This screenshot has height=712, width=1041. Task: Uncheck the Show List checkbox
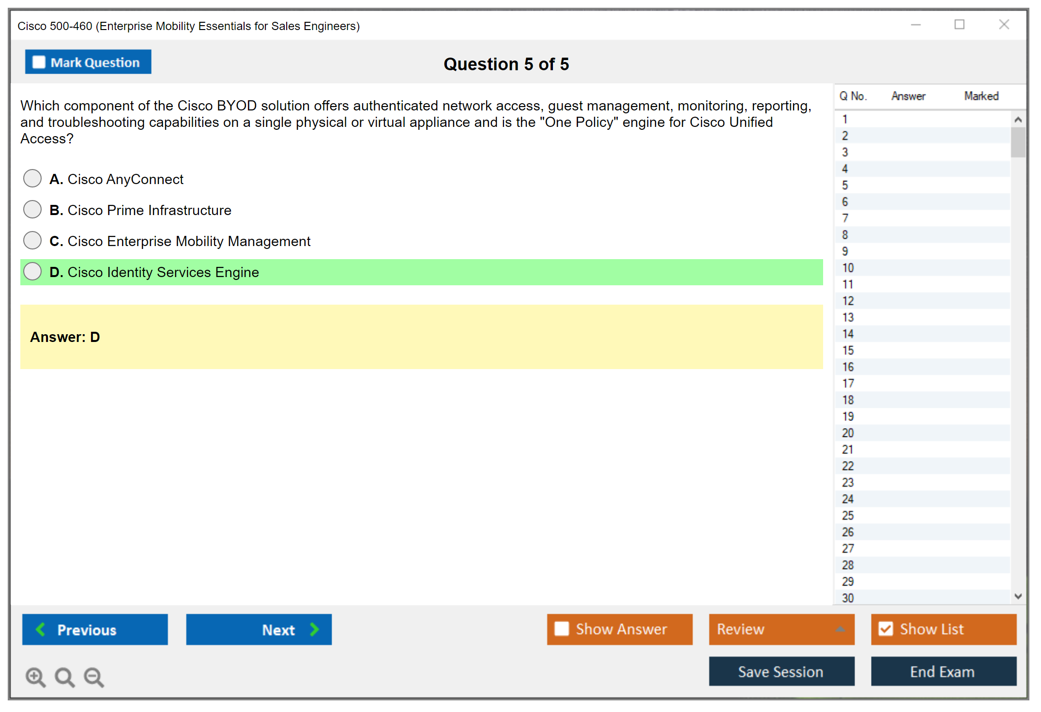click(x=886, y=629)
